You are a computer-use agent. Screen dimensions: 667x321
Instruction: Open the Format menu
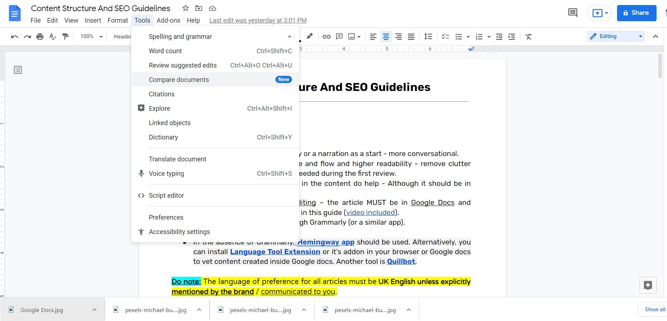pyautogui.click(x=118, y=20)
